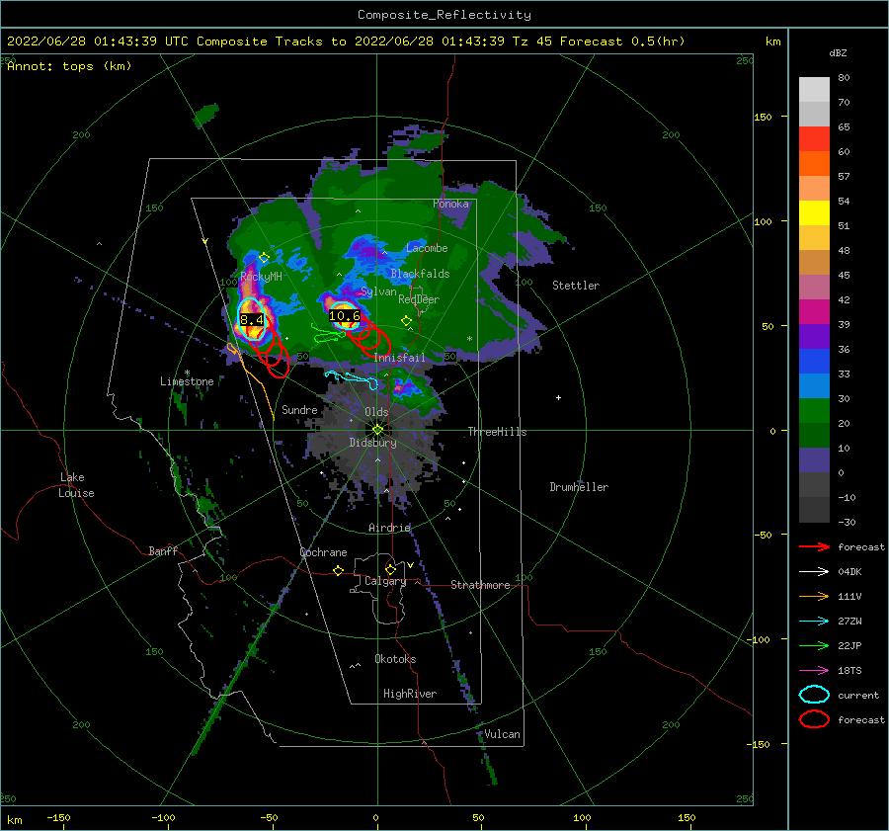Image resolution: width=889 pixels, height=831 pixels.
Task: Click the Strathmore city label
Action: 480,585
